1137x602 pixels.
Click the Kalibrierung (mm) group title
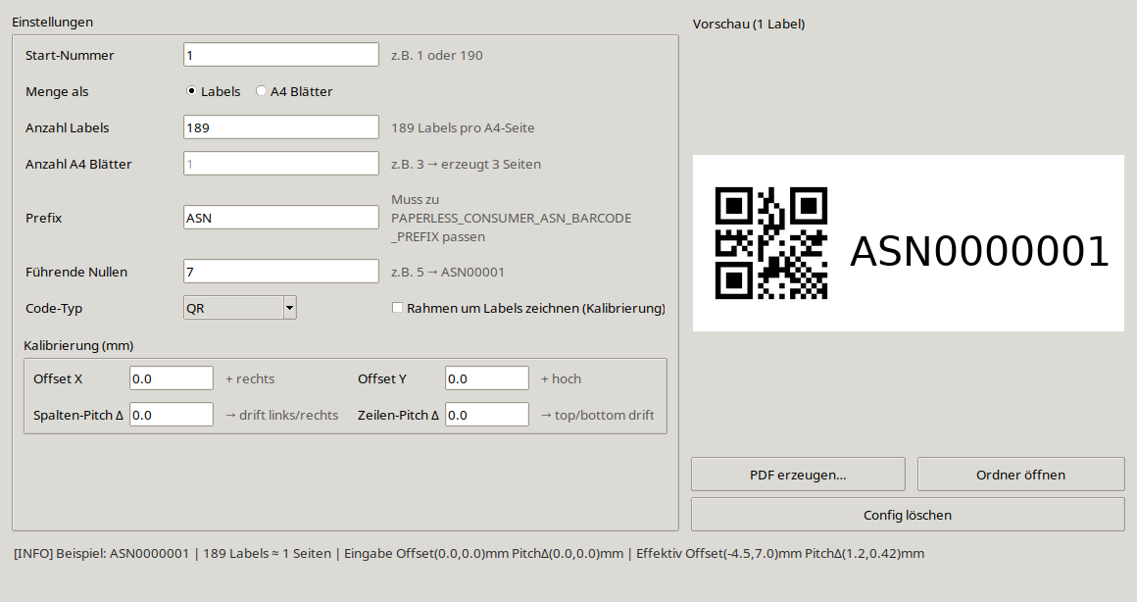coord(78,345)
